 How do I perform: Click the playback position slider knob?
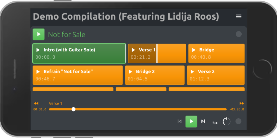point(73,109)
